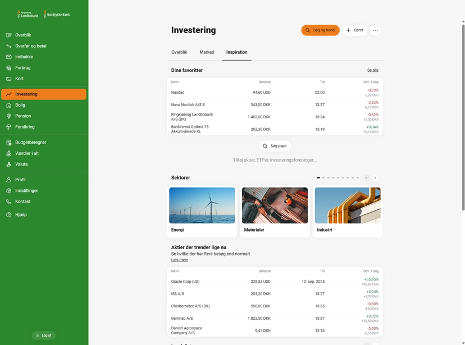This screenshot has height=345, width=465.
Task: Open BankInvest Optima 75 row
Action: (275, 129)
